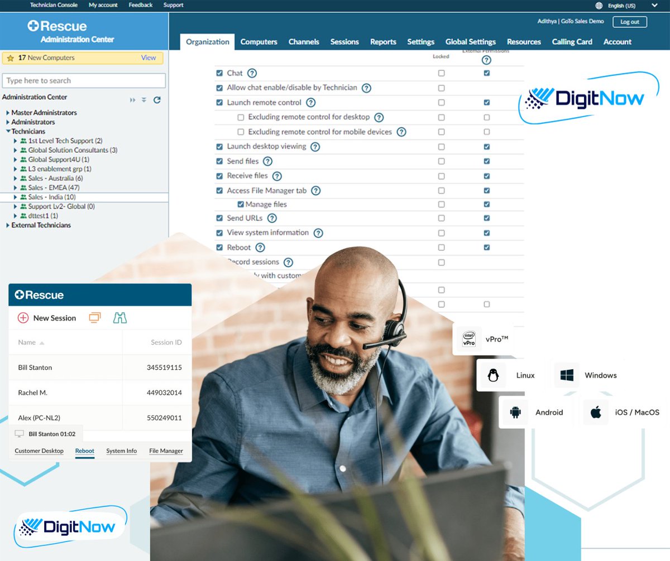
Task: Expand 1st Level Tech Support group
Action: click(x=16, y=141)
